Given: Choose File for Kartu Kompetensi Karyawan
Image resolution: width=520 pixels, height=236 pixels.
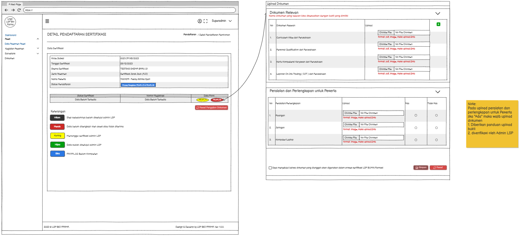Looking at the screenshot, I should [385, 57].
